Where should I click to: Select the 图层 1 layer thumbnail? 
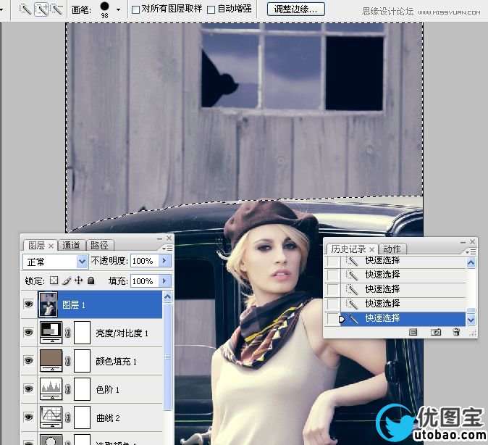(48, 304)
